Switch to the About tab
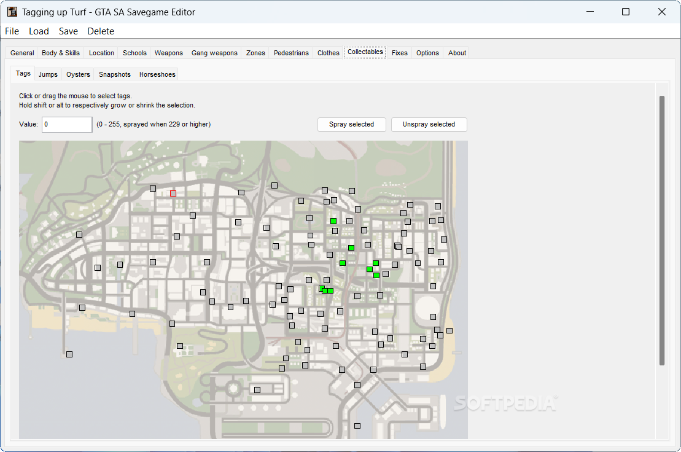681x452 pixels. tap(457, 53)
